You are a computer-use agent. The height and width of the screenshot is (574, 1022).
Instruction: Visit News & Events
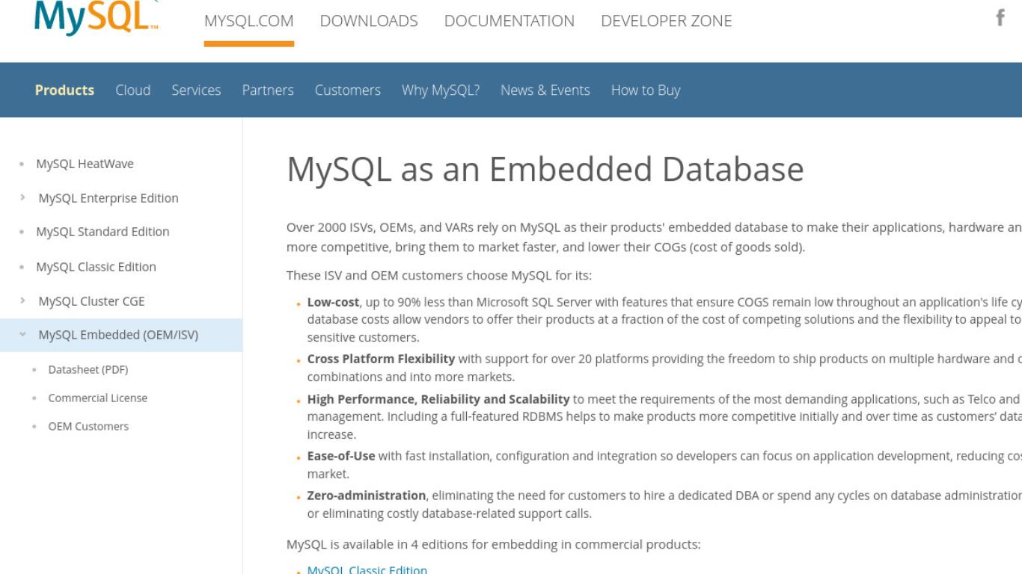(x=545, y=90)
